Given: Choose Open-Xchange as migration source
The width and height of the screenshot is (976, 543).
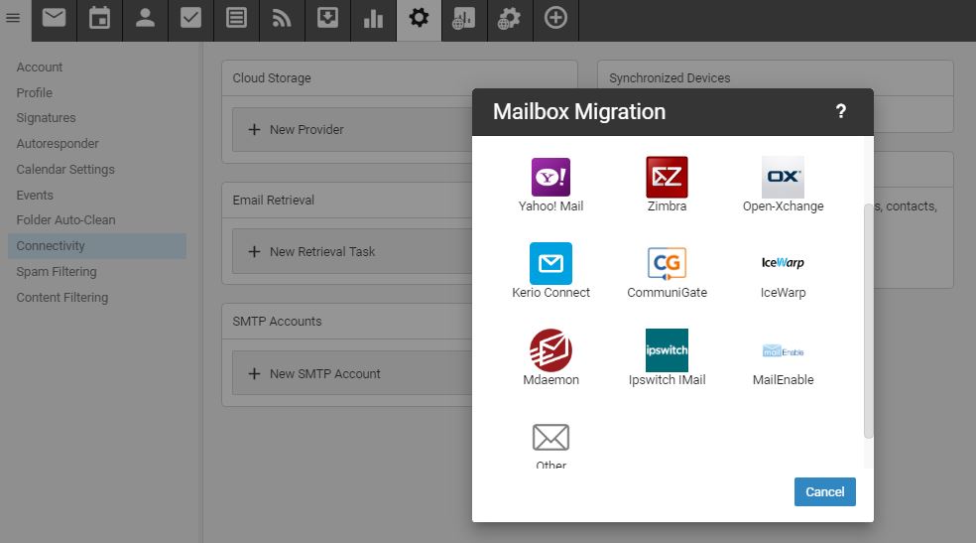Looking at the screenshot, I should (783, 185).
